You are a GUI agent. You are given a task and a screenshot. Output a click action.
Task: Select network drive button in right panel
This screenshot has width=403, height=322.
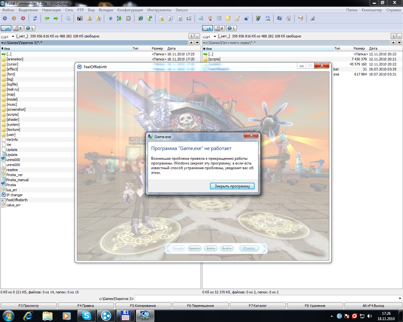click(x=231, y=28)
